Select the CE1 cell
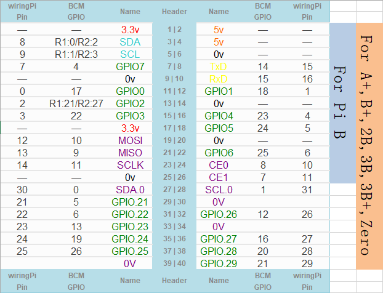Image resolution: width=383 pixels, height=293 pixels. [219, 177]
